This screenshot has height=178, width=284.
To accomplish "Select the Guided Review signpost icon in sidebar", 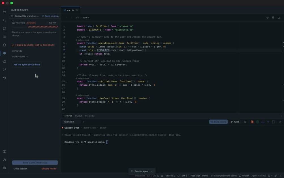I will 5,53.
